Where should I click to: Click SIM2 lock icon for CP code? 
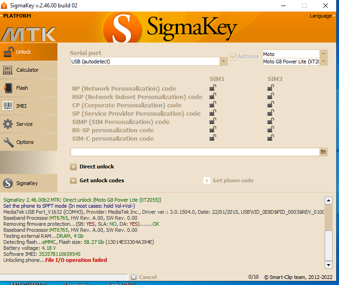[270, 104]
